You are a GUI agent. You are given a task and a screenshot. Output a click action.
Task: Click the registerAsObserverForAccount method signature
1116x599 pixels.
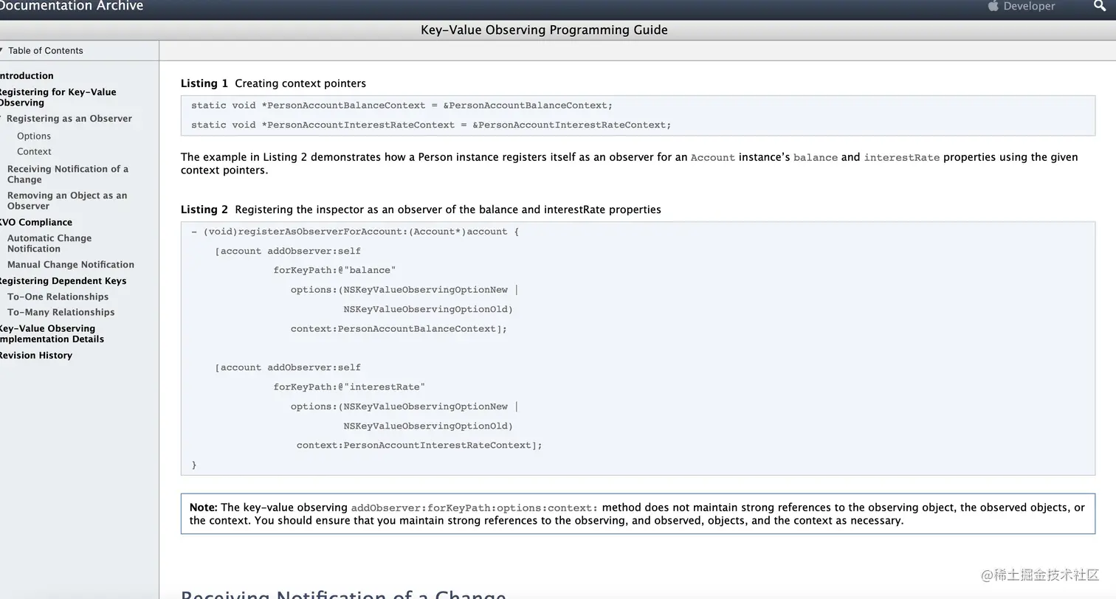click(355, 232)
